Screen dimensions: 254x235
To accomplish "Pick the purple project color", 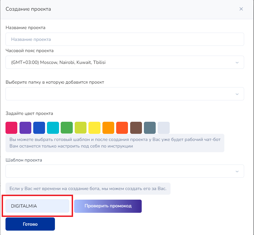I will [25, 128].
